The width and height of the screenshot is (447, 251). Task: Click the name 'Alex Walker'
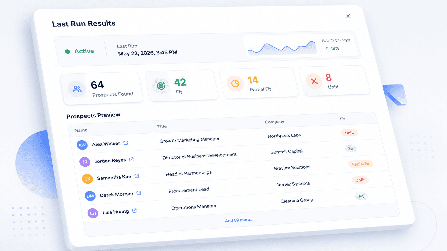click(x=106, y=144)
